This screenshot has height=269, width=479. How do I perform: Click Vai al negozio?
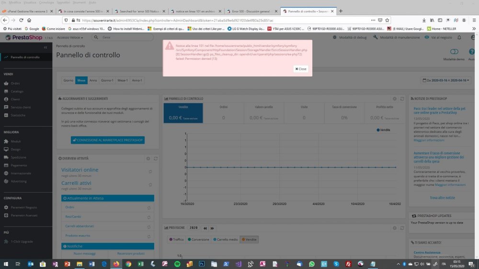438,37
